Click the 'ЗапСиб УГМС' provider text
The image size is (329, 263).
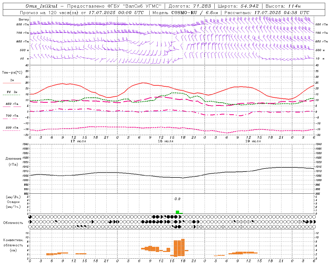142,6
